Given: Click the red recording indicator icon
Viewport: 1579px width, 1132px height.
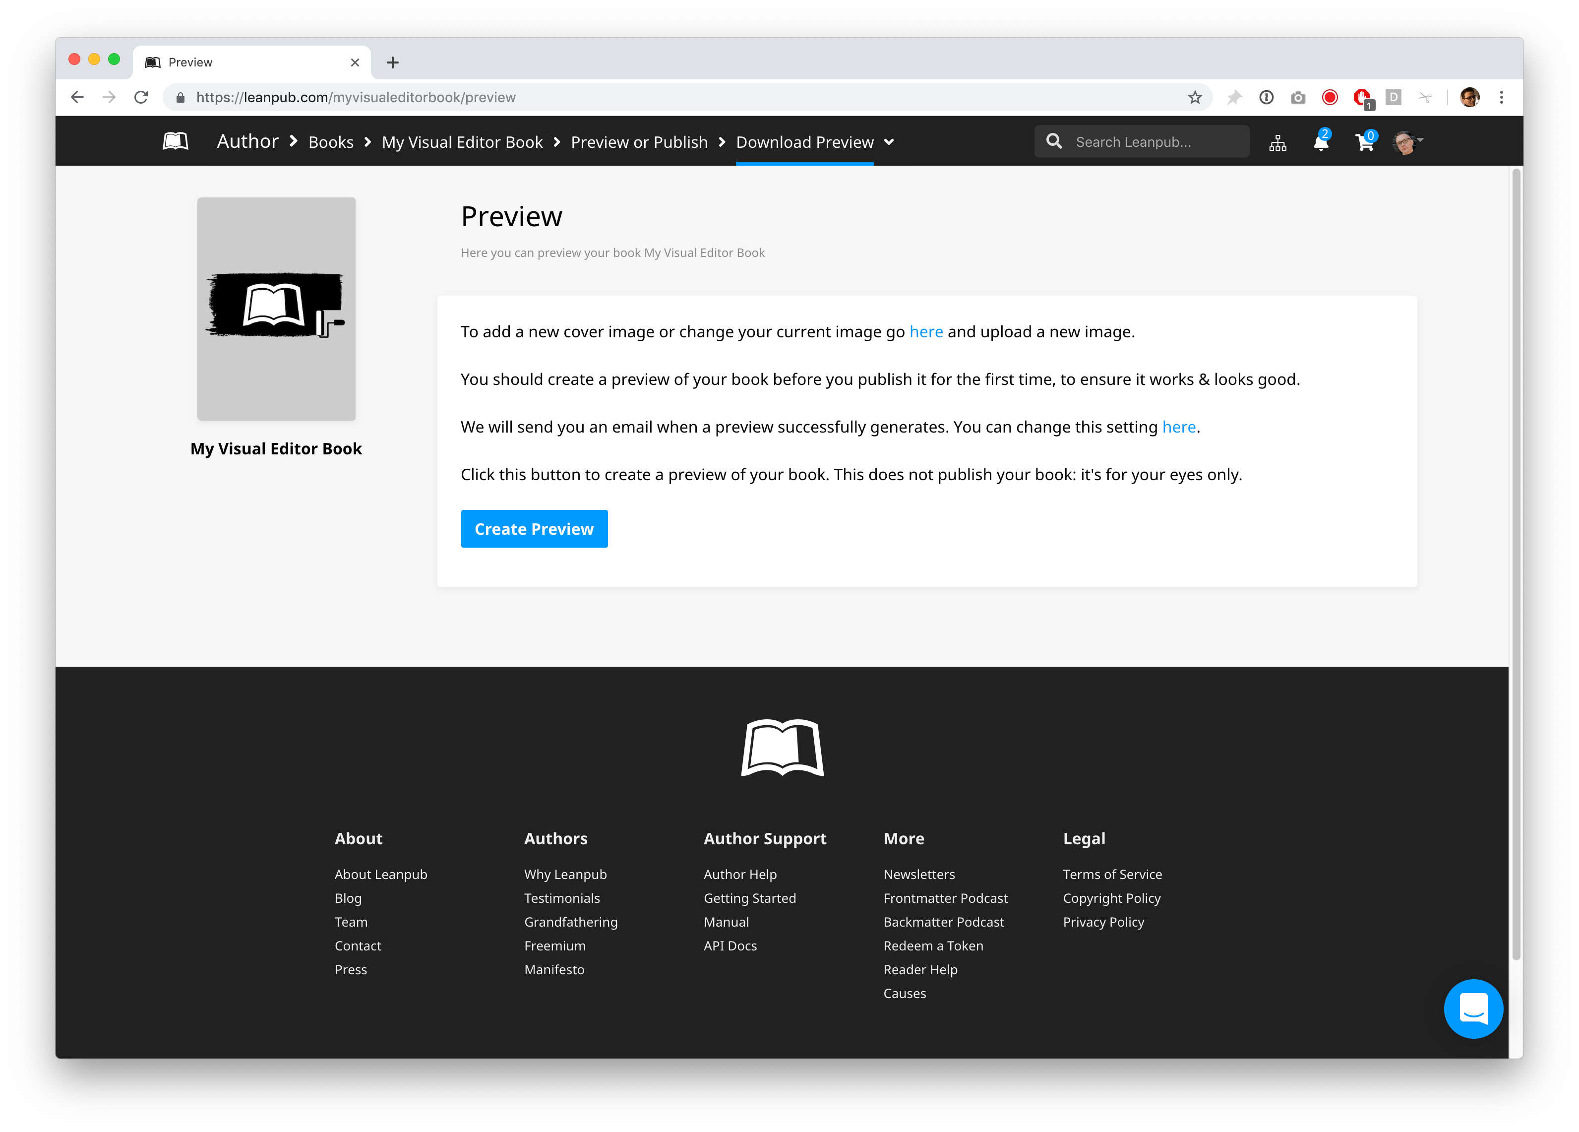Looking at the screenshot, I should (x=1329, y=98).
